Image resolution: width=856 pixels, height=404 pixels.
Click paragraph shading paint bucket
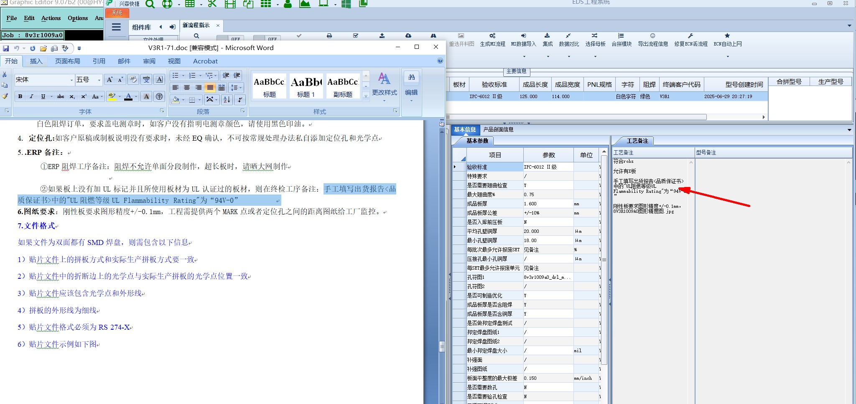(x=176, y=99)
